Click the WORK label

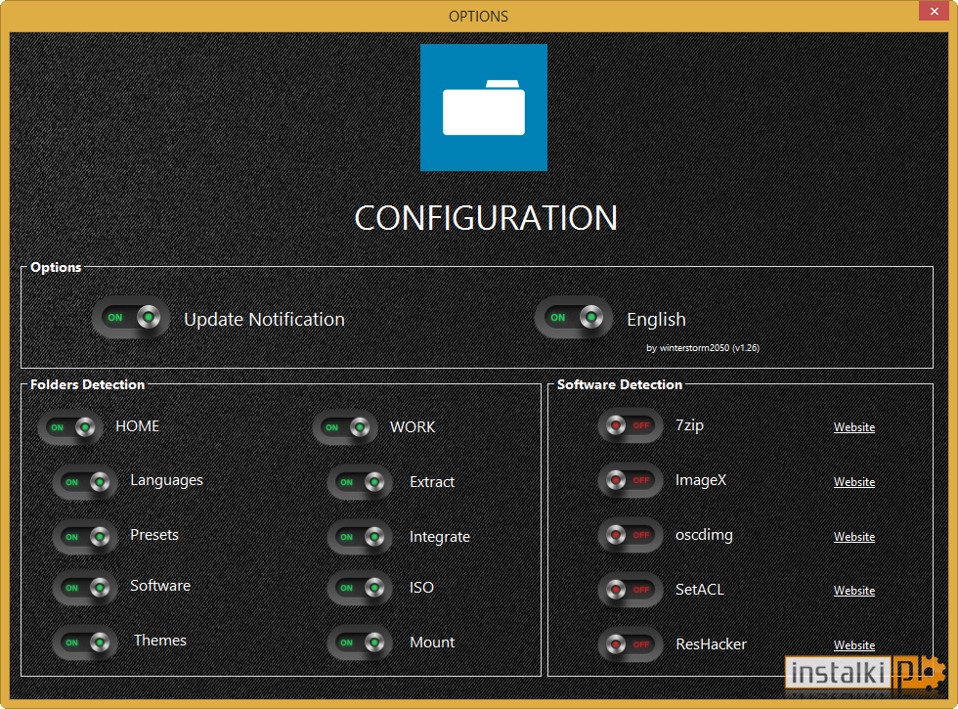413,426
